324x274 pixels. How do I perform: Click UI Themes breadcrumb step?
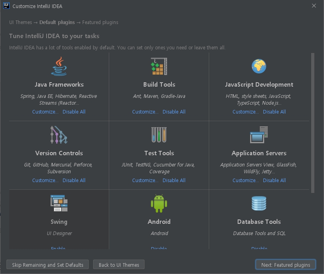(20, 22)
